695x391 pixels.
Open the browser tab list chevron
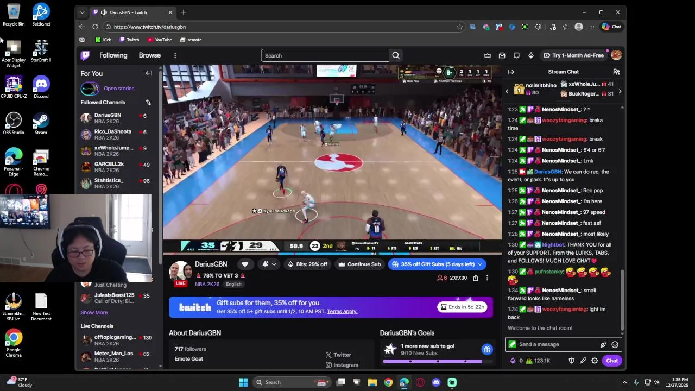coord(82,12)
